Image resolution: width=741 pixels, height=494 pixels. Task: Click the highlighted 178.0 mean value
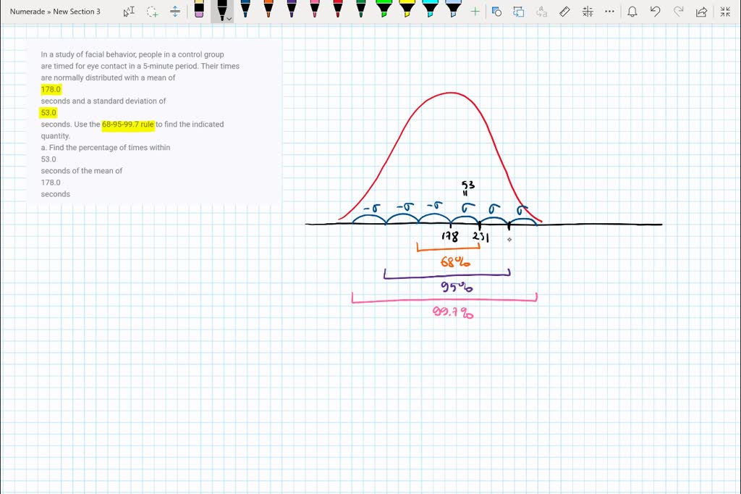(x=51, y=89)
